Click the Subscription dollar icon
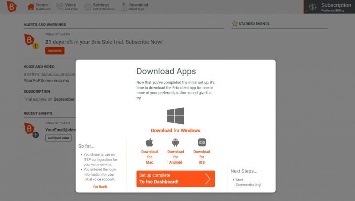Screen dimensions: 355x201 click(312, 7)
